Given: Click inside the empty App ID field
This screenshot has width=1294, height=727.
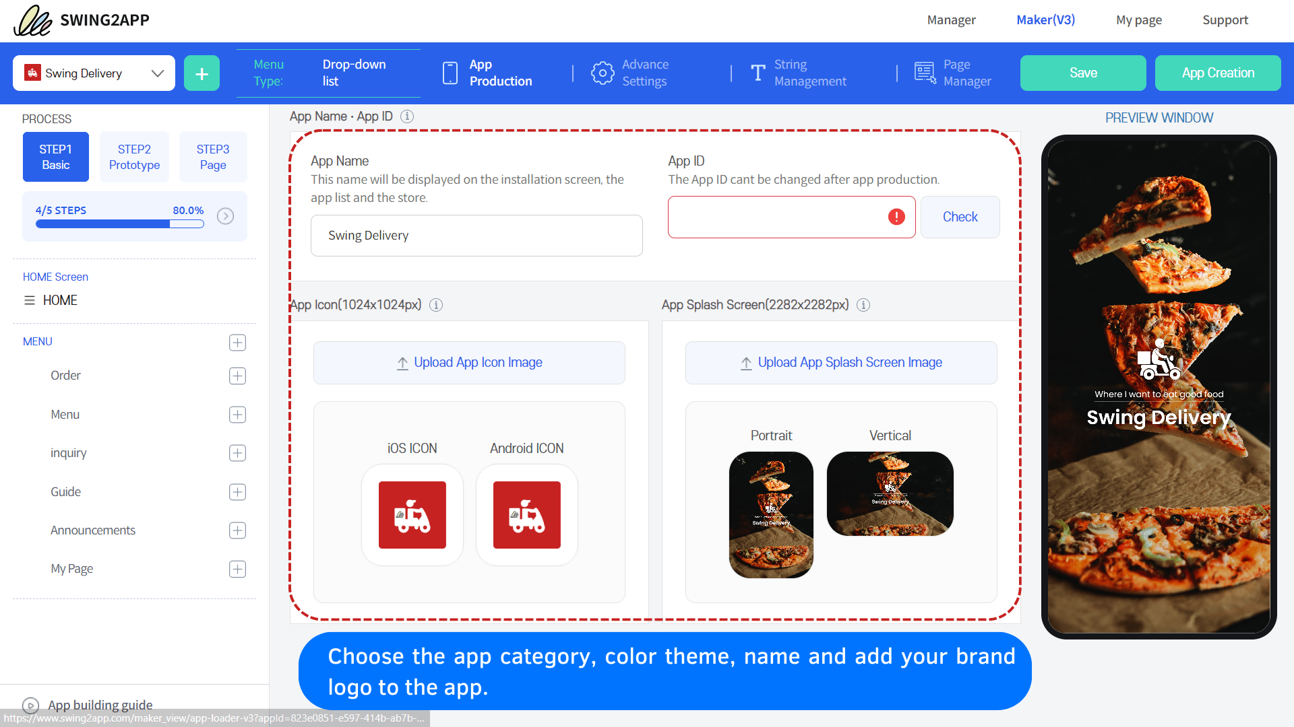Looking at the screenshot, I should click(x=775, y=217).
